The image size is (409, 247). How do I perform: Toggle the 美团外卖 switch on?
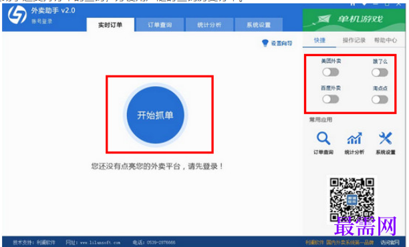click(x=331, y=72)
